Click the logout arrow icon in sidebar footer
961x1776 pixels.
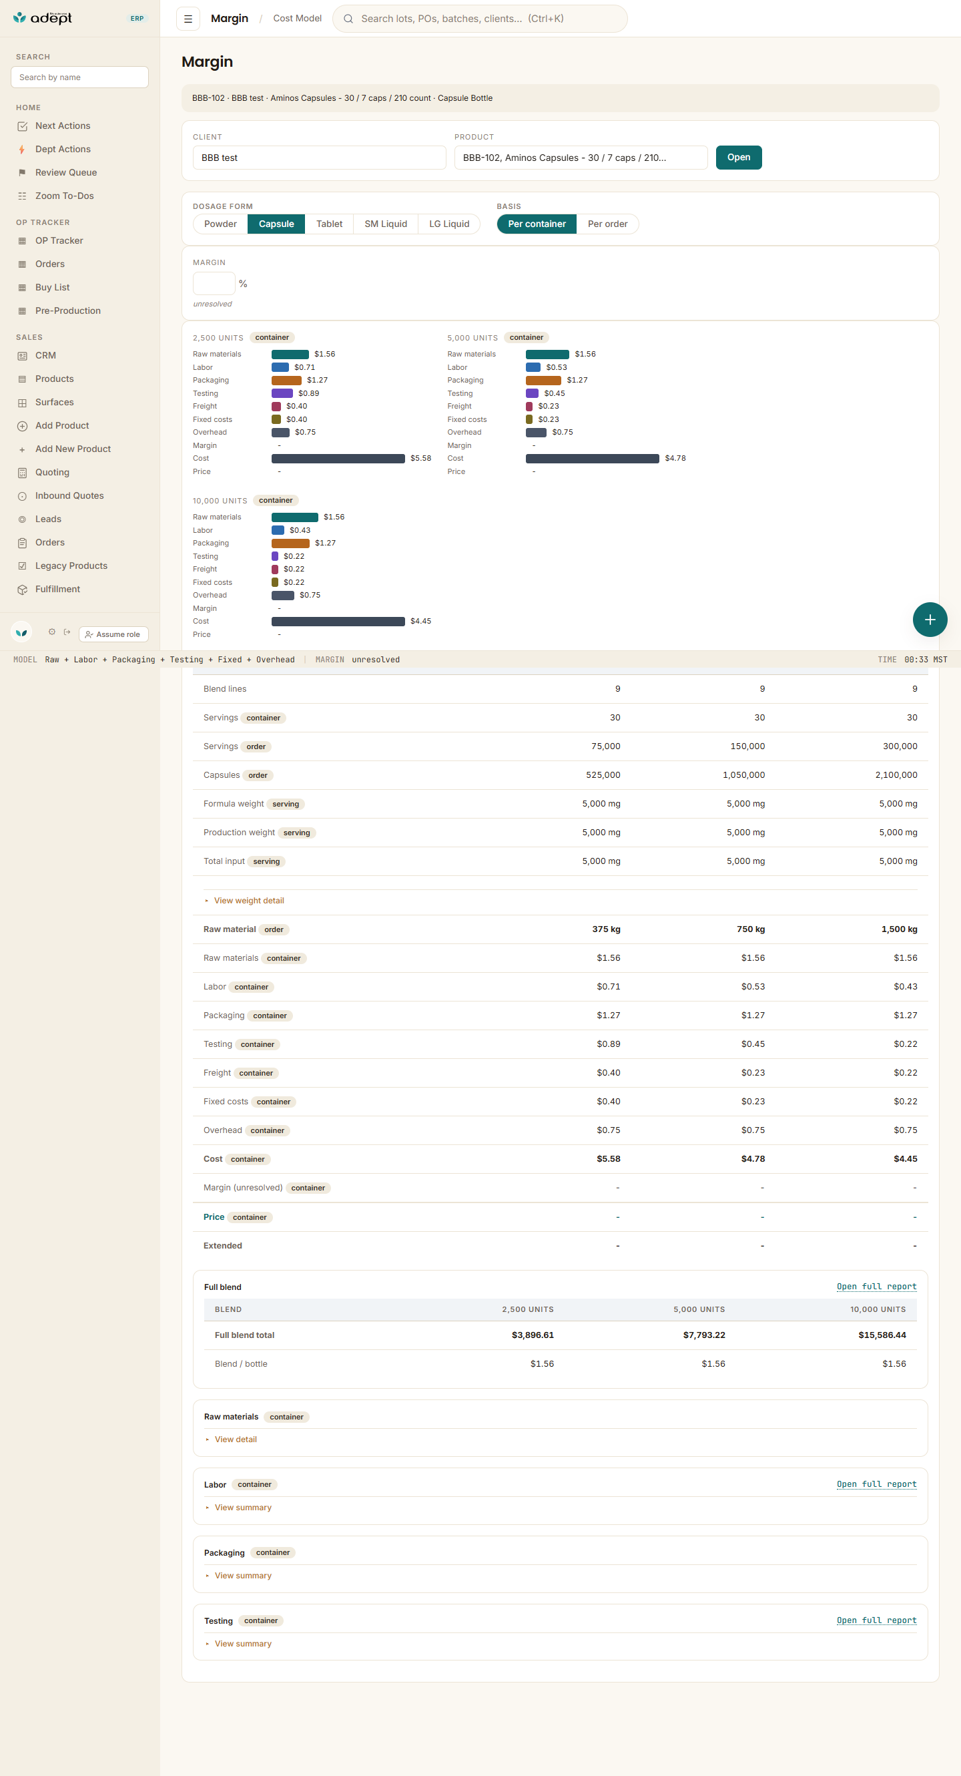(67, 632)
